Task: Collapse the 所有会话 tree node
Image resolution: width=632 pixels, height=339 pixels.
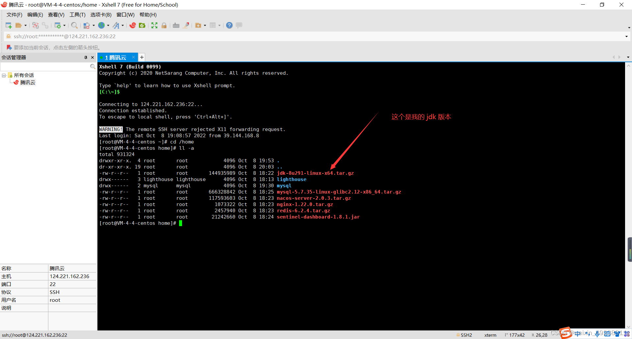Action: click(x=4, y=75)
